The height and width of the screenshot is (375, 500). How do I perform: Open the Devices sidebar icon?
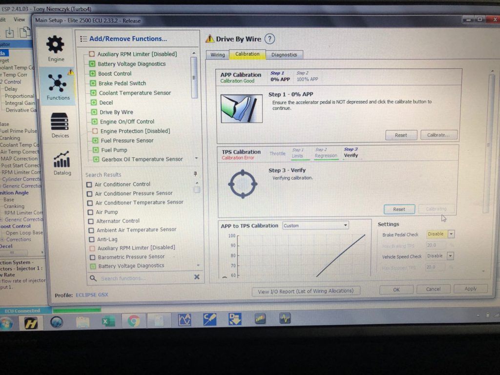[x=60, y=122]
